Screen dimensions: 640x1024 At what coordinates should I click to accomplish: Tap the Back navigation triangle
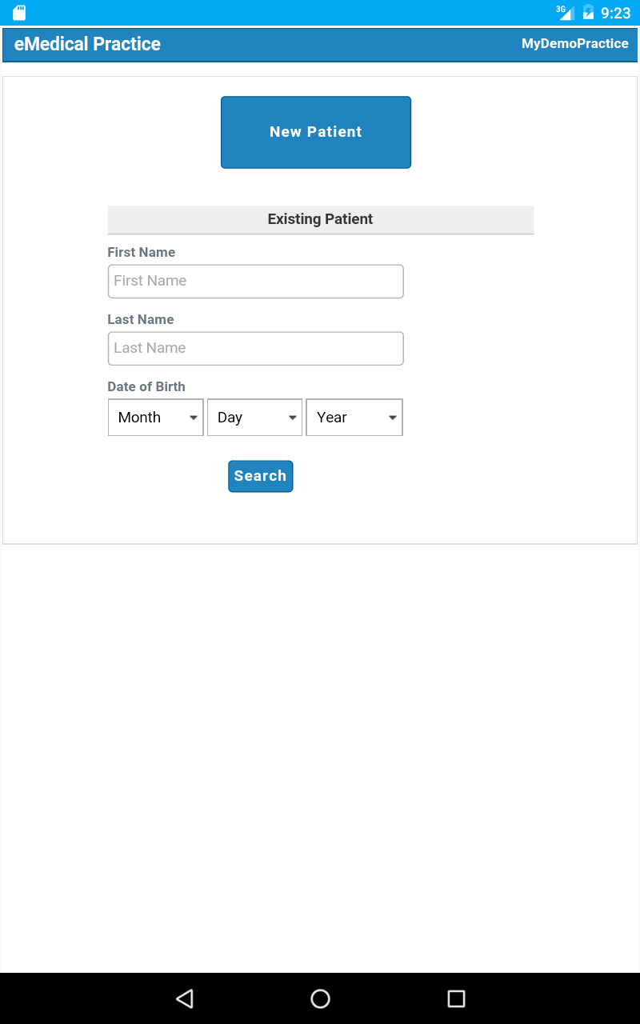coord(184,998)
